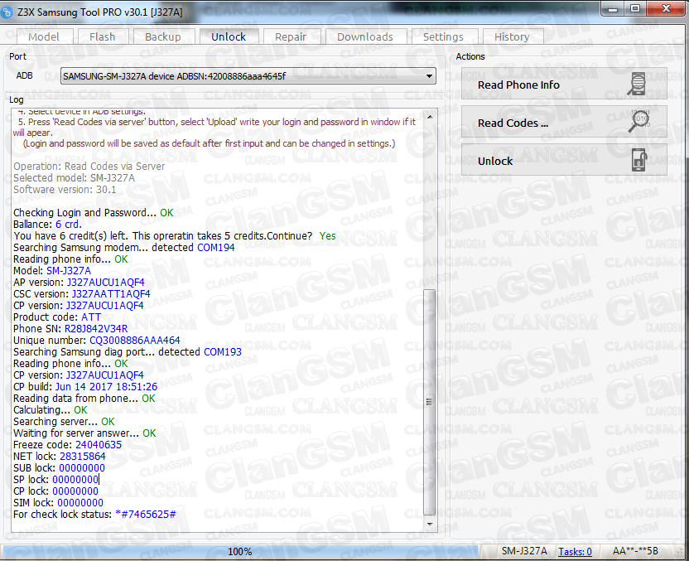Open the Downloads tab

pyautogui.click(x=365, y=37)
